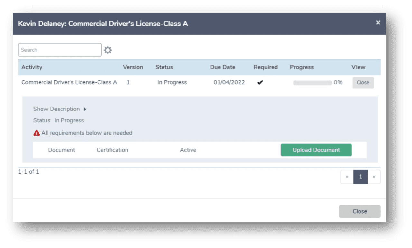Click the previous page double-arrow icon
The width and height of the screenshot is (412, 248).
point(347,177)
